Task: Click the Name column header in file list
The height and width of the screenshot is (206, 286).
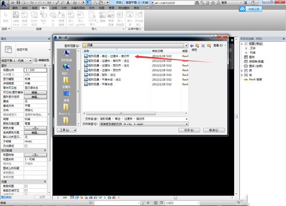Action: coord(117,51)
